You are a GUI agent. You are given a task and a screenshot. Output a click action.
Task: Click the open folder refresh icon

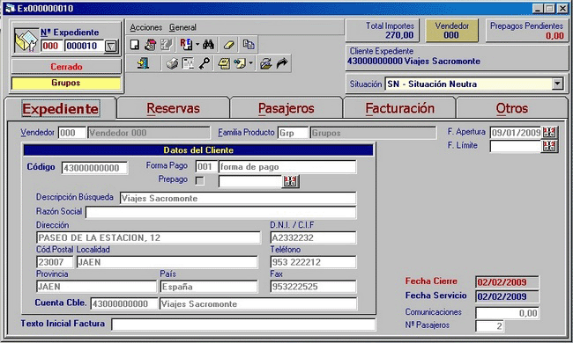[265, 64]
